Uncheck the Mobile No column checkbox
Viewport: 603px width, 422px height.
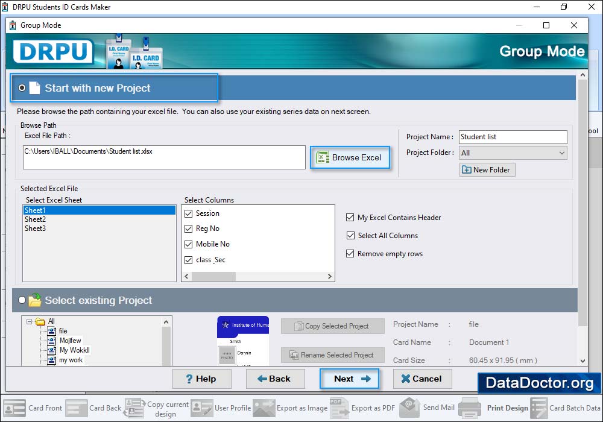[x=188, y=244]
